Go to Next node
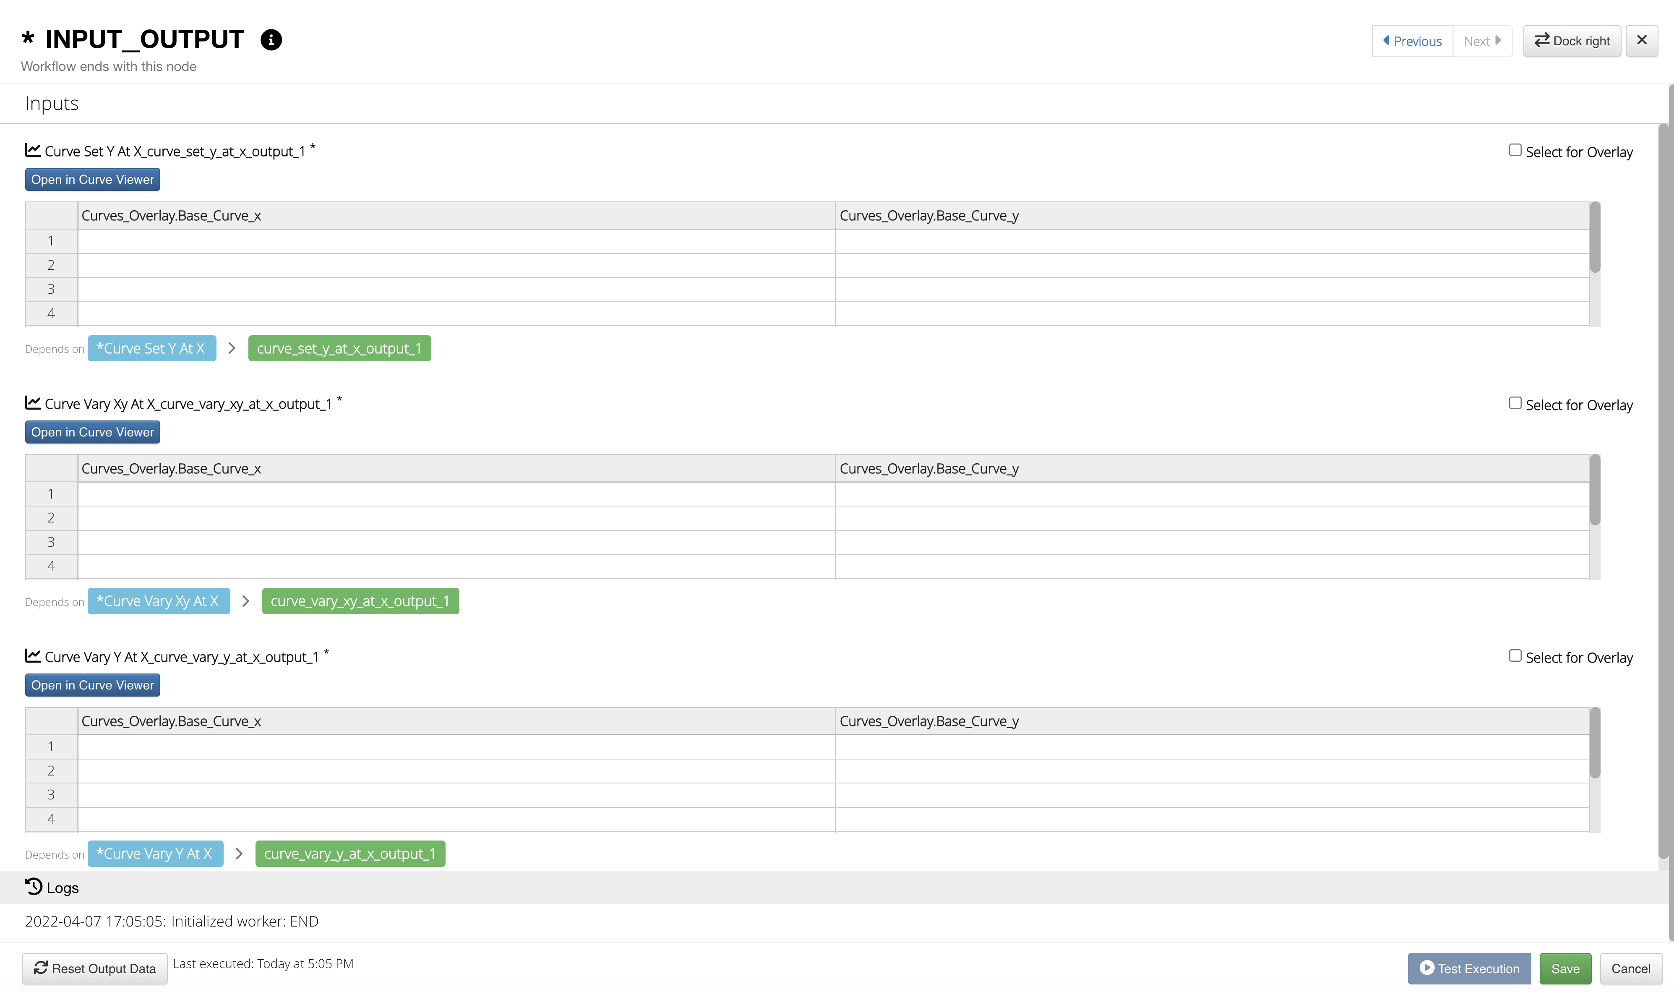 pyautogui.click(x=1482, y=42)
